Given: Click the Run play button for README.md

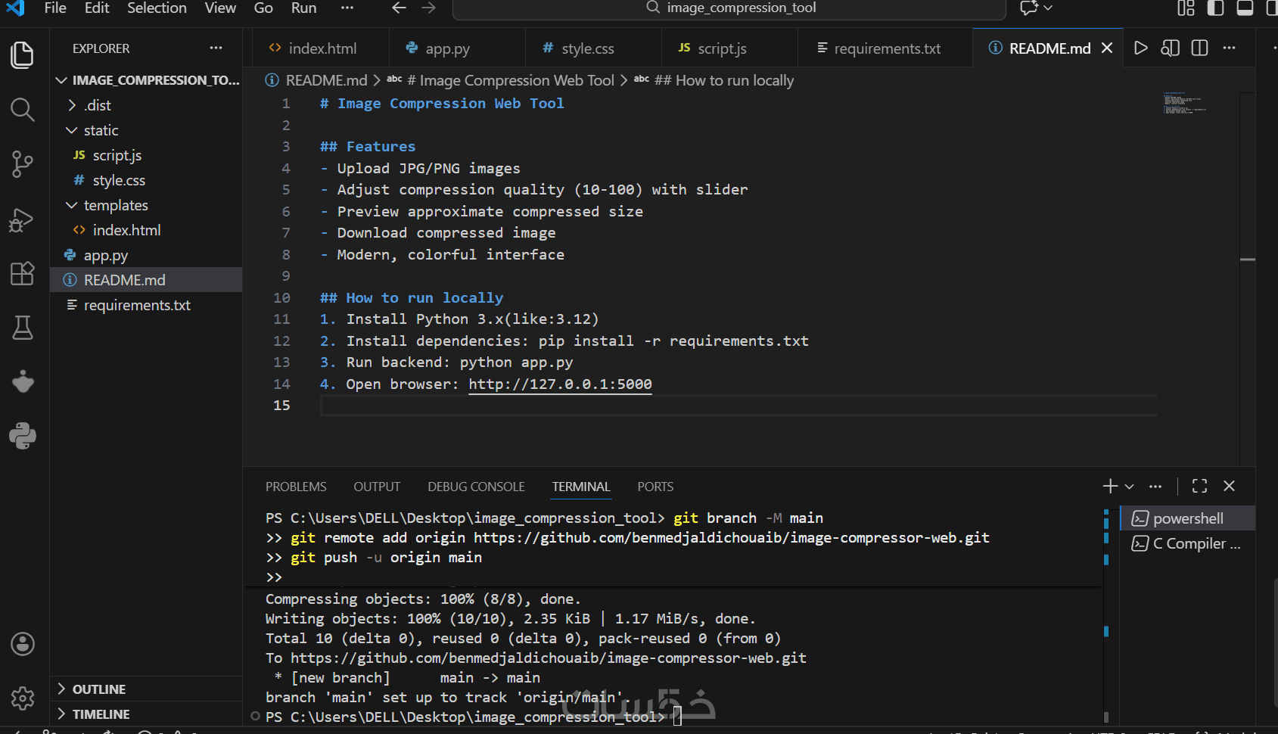Looking at the screenshot, I should (1140, 48).
